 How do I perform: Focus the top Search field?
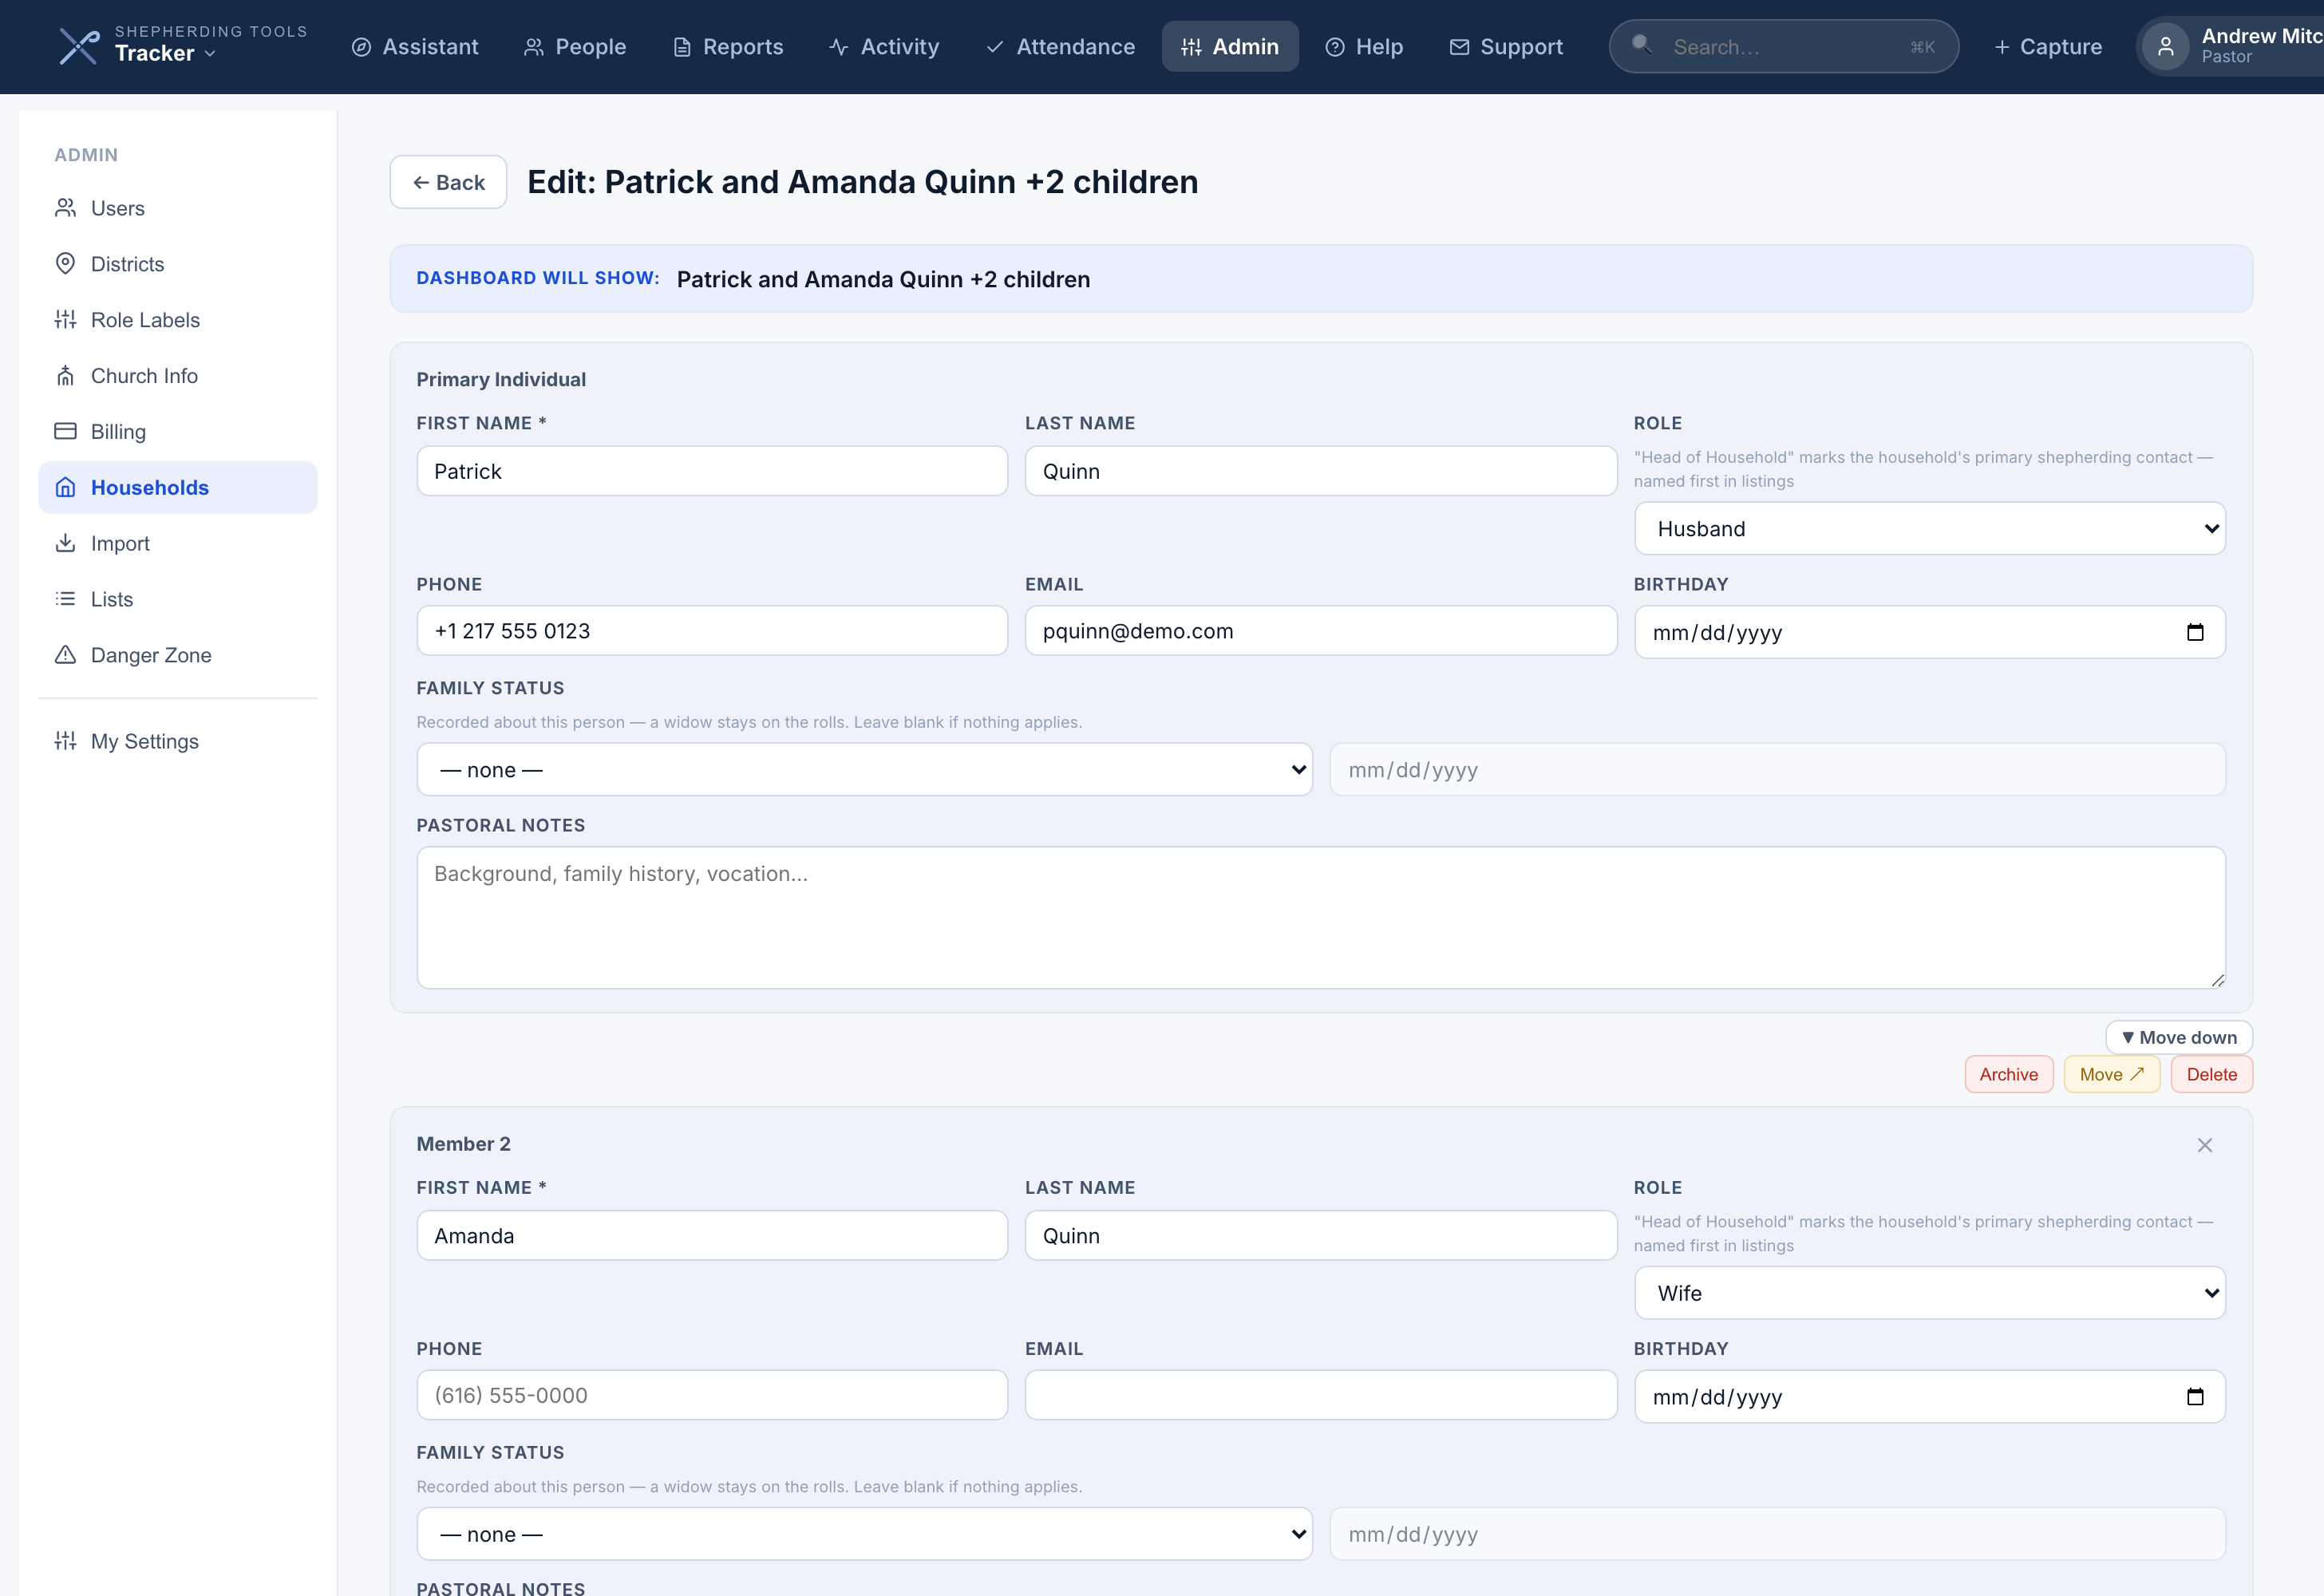(1784, 47)
